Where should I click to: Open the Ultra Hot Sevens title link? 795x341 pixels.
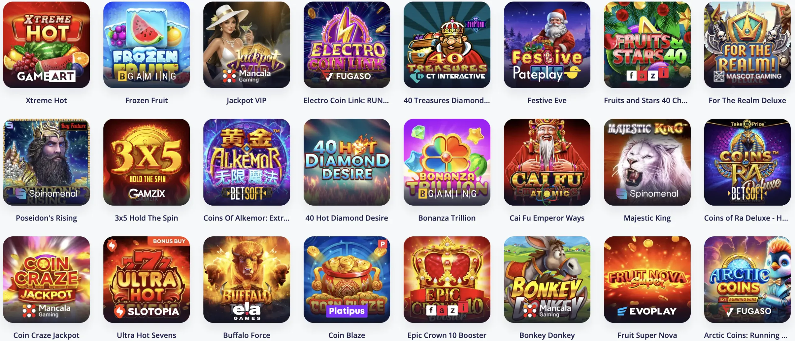pos(147,335)
